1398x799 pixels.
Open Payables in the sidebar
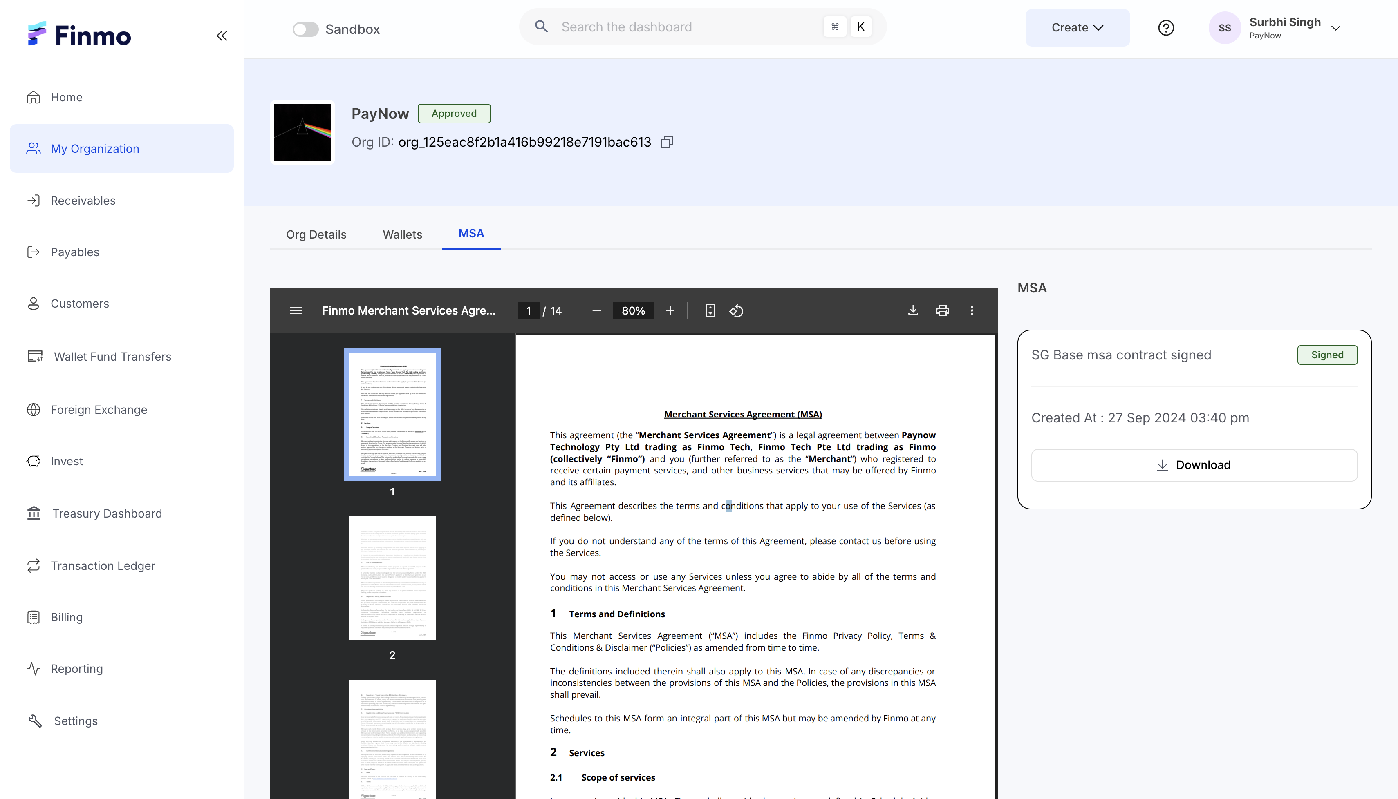pyautogui.click(x=121, y=252)
